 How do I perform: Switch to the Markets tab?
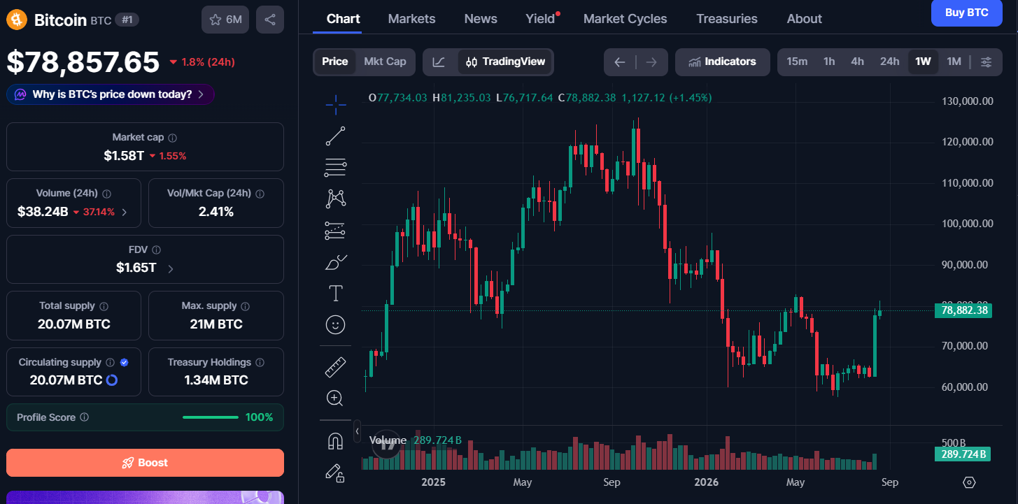point(411,19)
